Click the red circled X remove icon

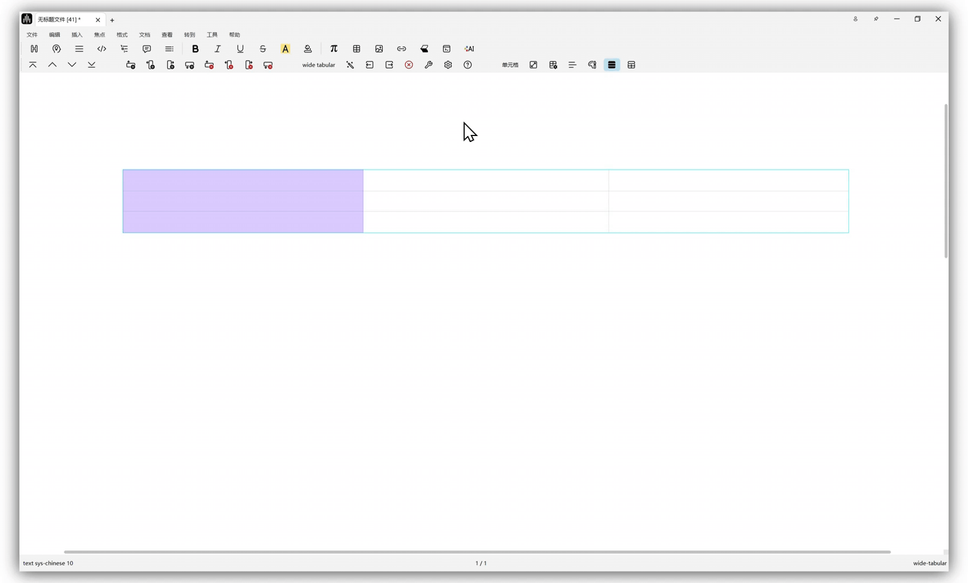(409, 65)
